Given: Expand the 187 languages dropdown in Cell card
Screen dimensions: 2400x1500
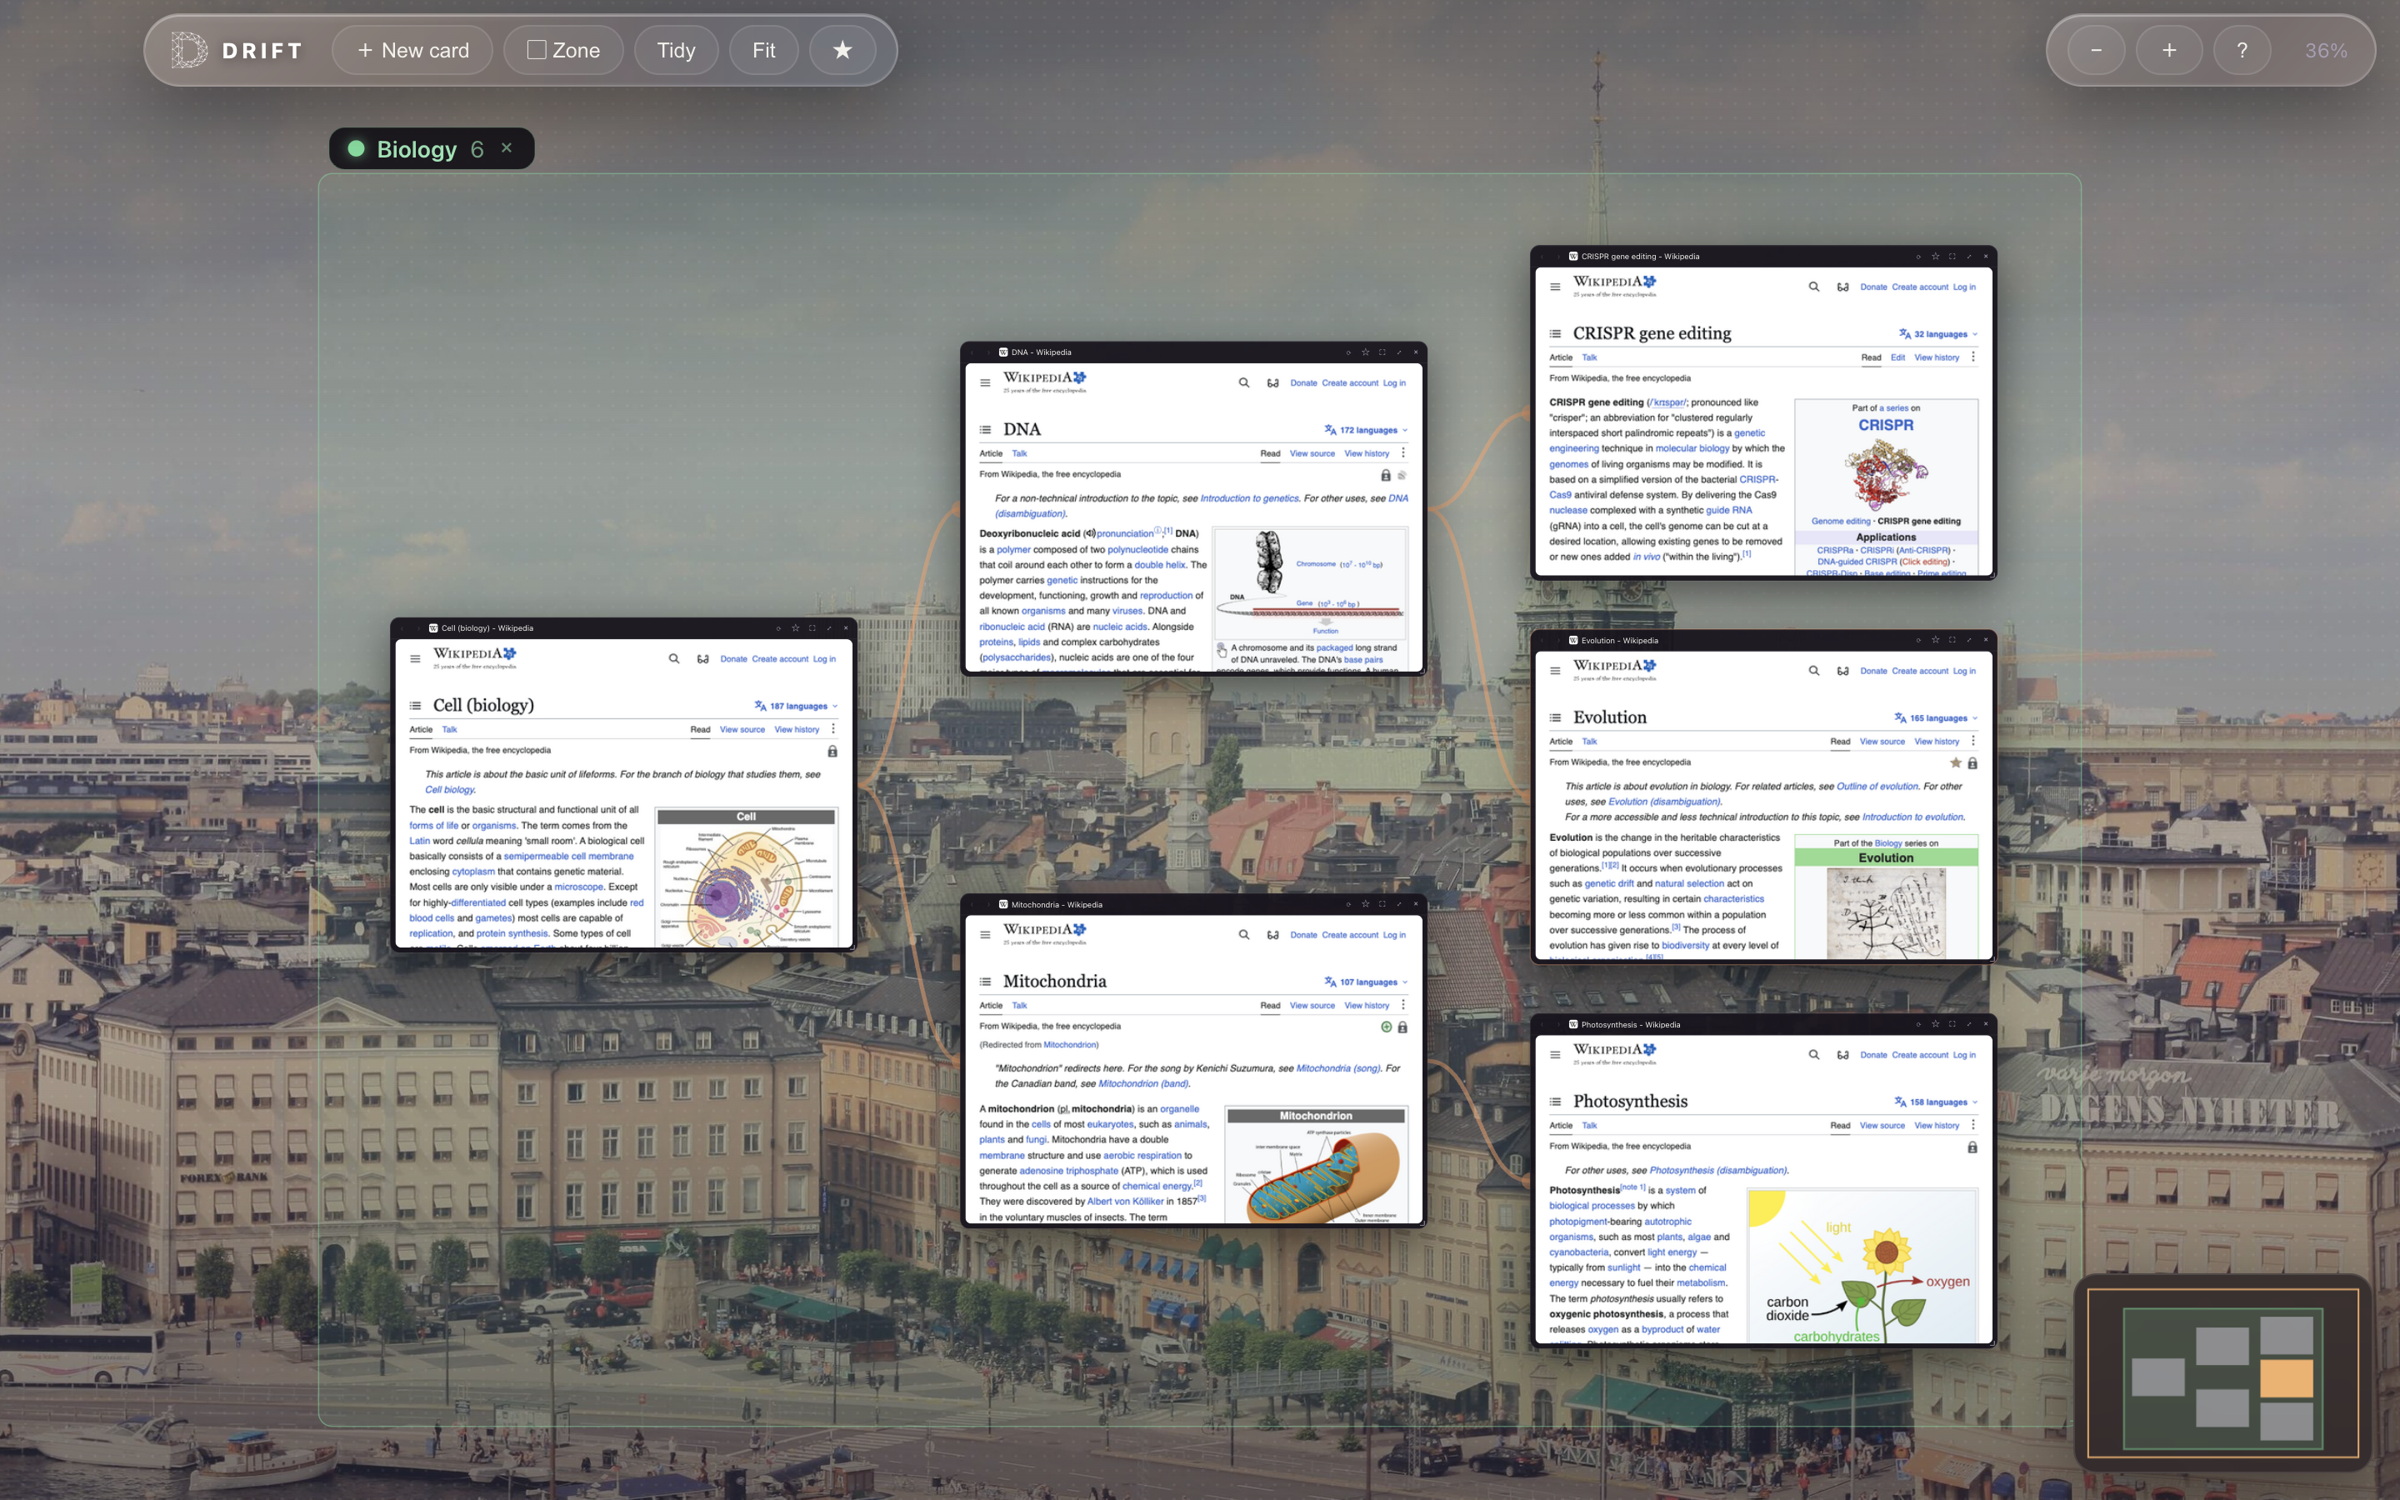Looking at the screenshot, I should [x=795, y=707].
